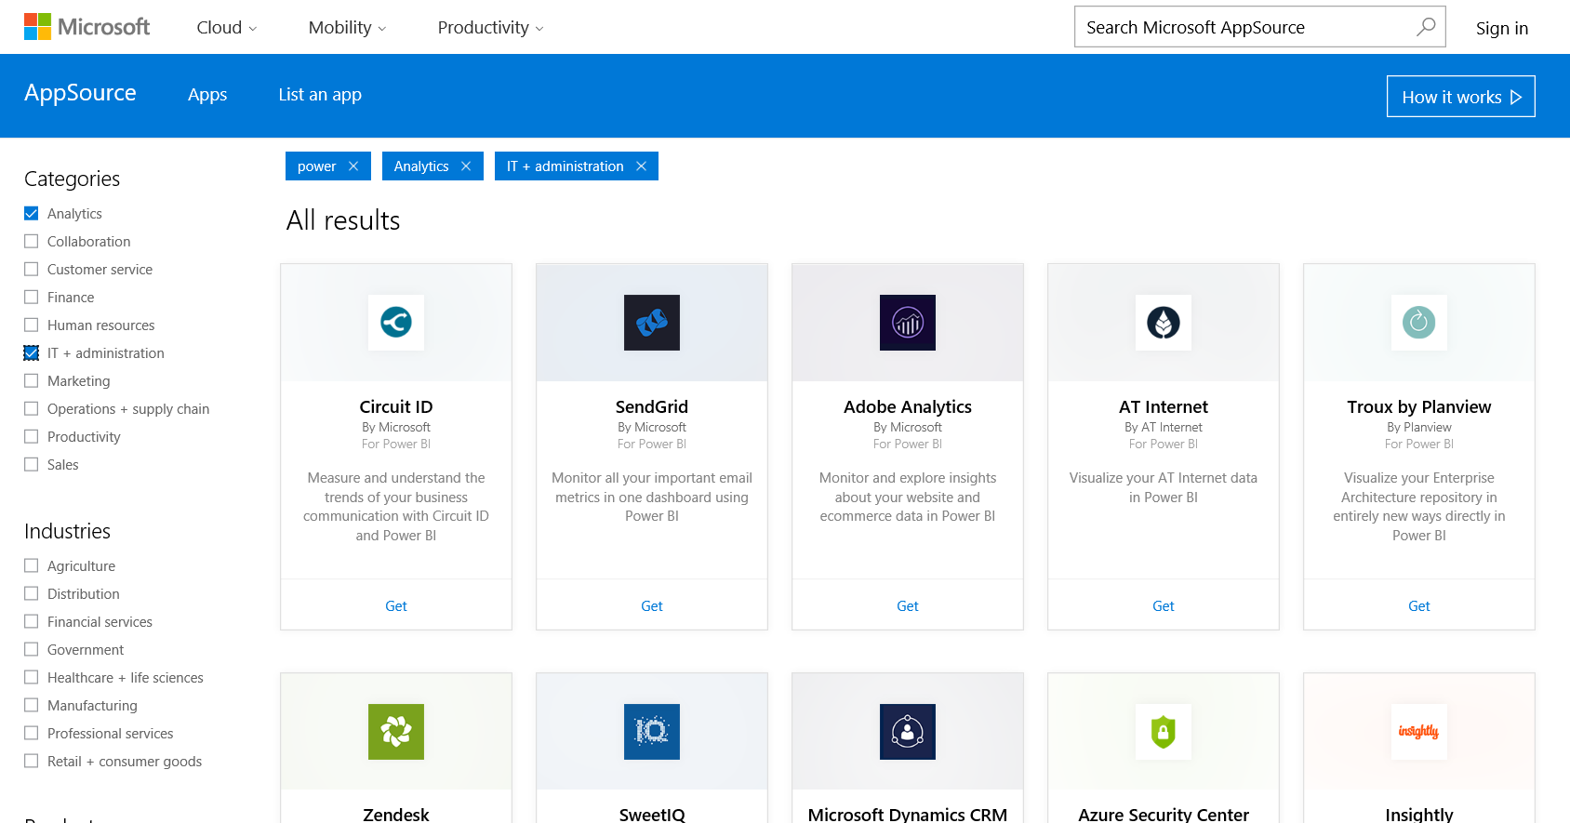Image resolution: width=1570 pixels, height=823 pixels.
Task: Go to the Apps tab
Action: [x=207, y=95]
